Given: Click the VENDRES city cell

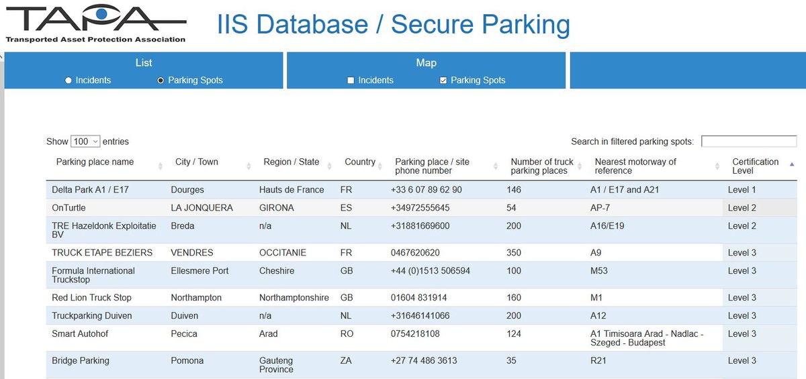Looking at the screenshot, I should point(192,253).
